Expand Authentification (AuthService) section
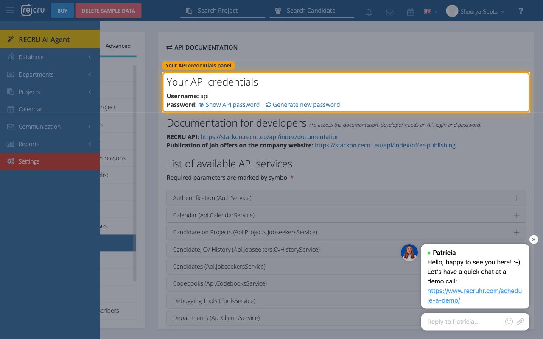 [346, 198]
